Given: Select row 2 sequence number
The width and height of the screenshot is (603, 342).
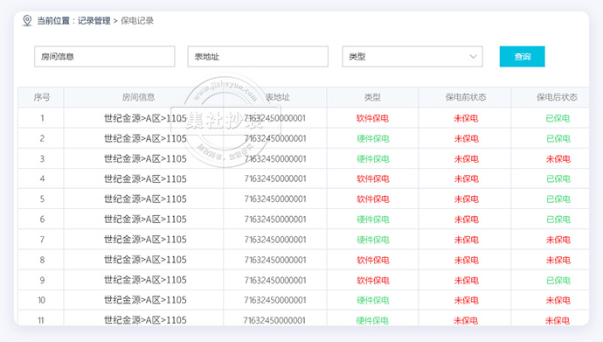Looking at the screenshot, I should (x=42, y=138).
